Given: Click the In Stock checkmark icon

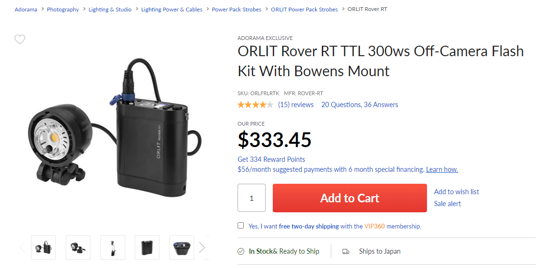Looking at the screenshot, I should [x=241, y=251].
